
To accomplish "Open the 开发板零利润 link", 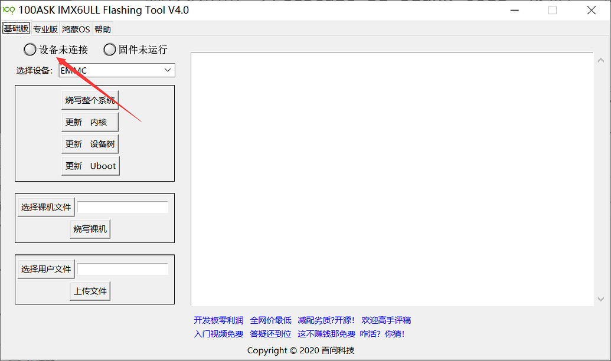I will tap(218, 320).
